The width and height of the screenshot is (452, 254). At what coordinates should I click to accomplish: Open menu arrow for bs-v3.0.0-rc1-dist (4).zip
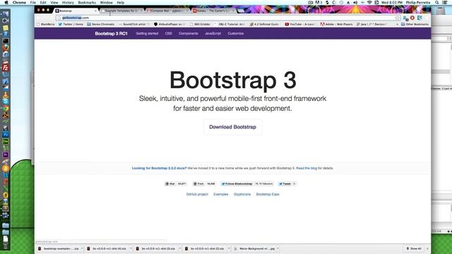(x=131, y=248)
